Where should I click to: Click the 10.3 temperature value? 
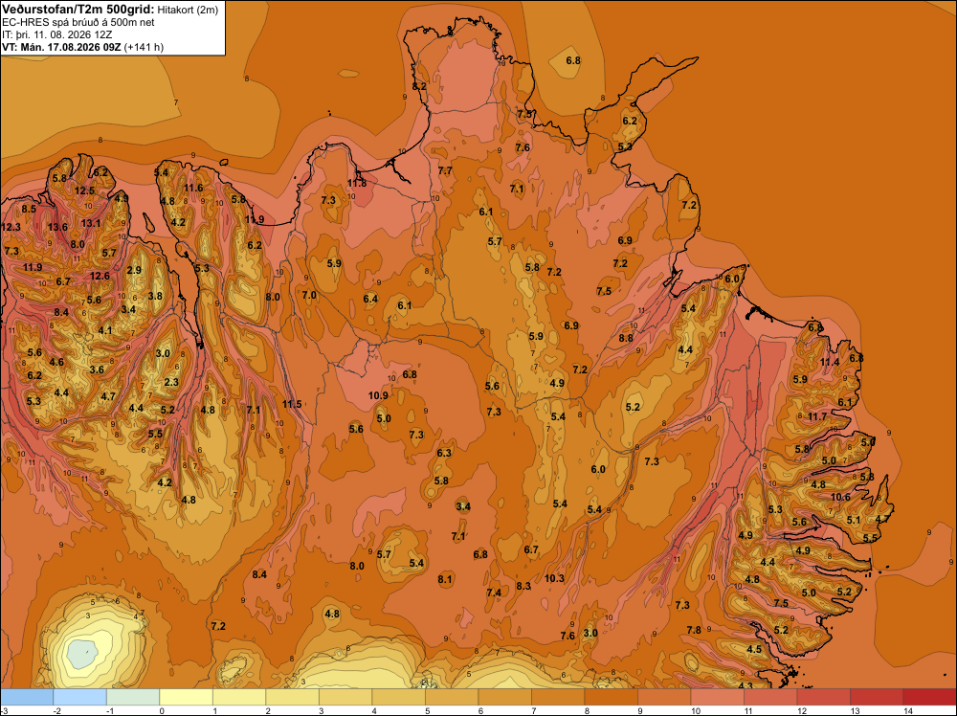pos(555,579)
